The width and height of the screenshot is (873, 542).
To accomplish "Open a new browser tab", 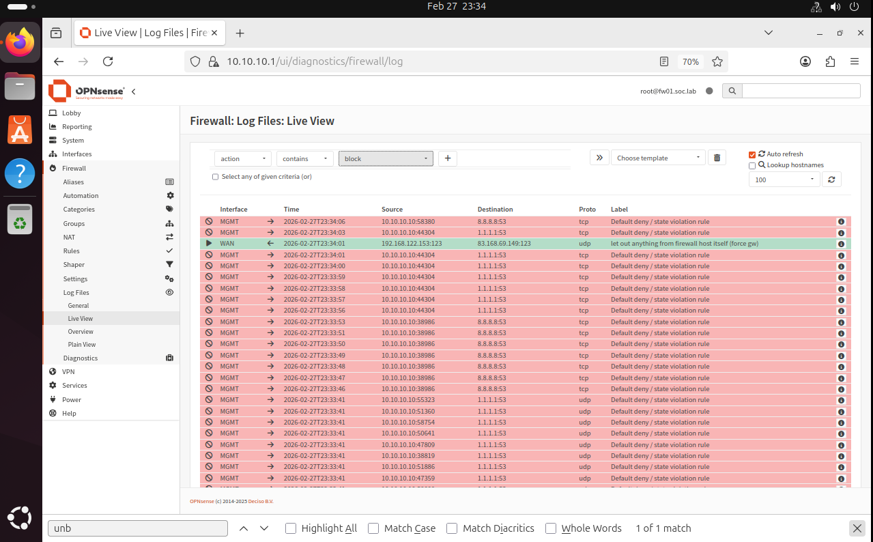I will [x=240, y=33].
